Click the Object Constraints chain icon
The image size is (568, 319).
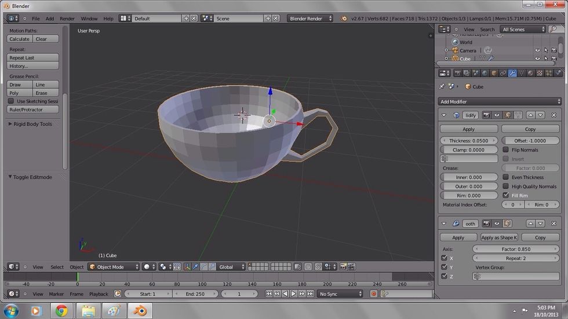[x=503, y=74]
